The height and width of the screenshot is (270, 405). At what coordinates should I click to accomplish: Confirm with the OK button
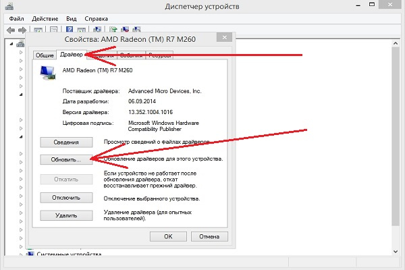(168, 236)
